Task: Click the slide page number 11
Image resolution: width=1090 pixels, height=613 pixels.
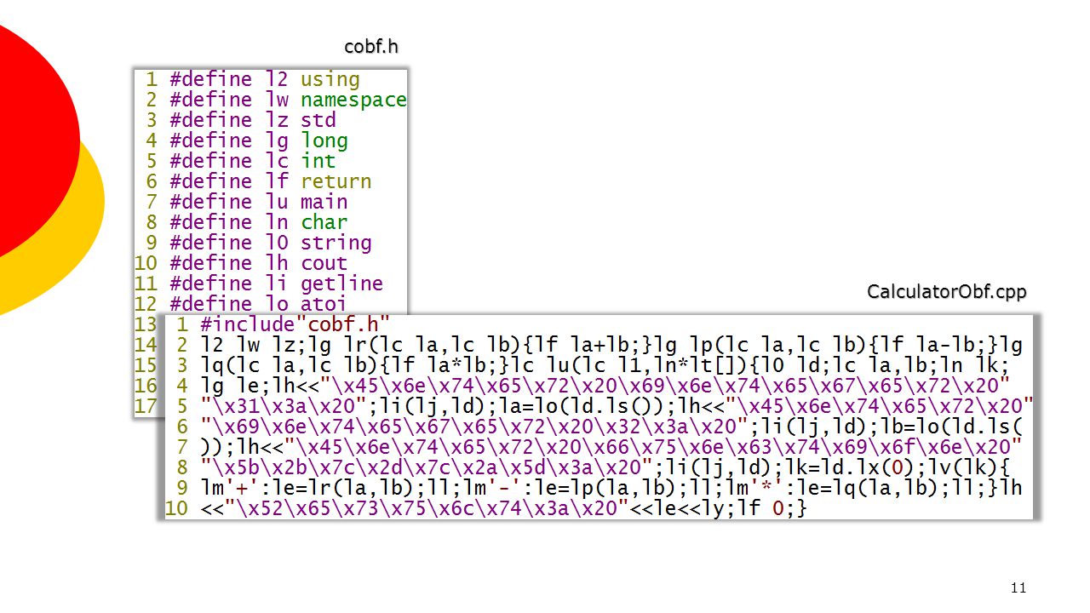Action: point(1018,587)
